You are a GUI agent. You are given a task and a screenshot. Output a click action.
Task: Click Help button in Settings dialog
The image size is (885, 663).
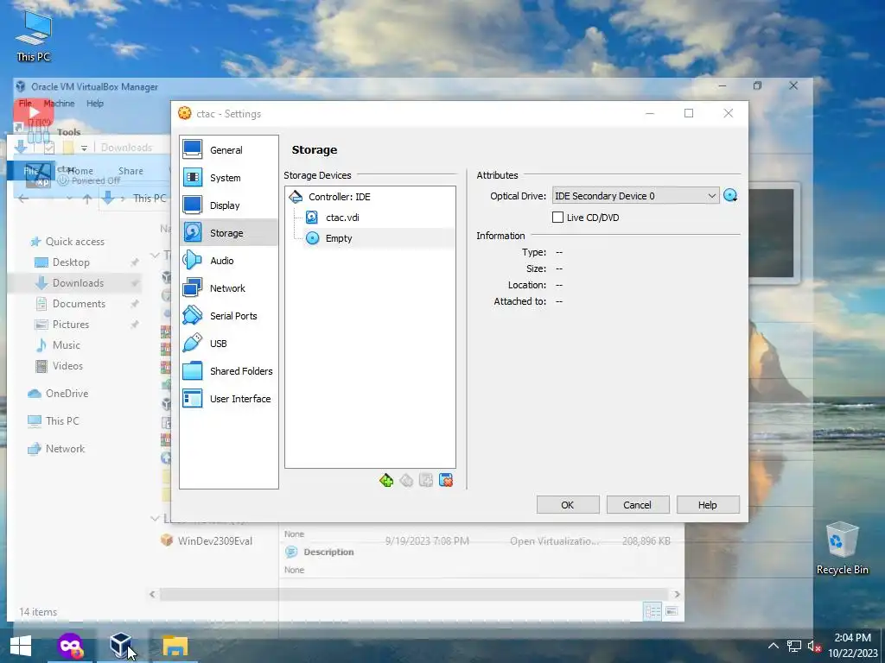click(x=708, y=505)
